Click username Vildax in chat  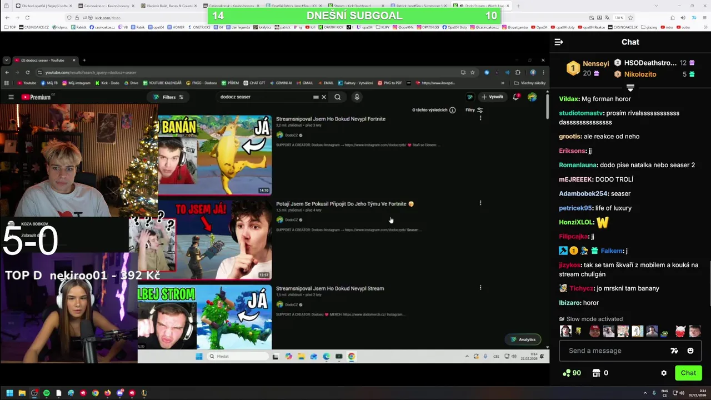click(568, 99)
